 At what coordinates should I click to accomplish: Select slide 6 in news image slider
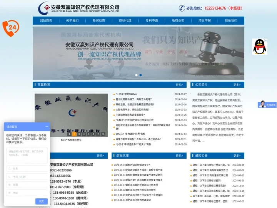click(x=93, y=134)
